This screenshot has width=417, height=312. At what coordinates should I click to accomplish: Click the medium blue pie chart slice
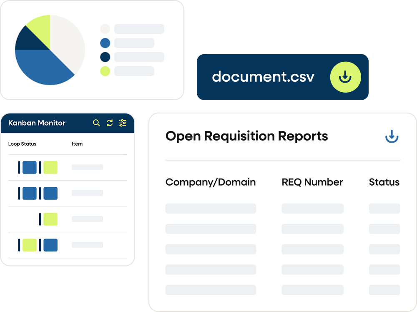tap(43, 66)
